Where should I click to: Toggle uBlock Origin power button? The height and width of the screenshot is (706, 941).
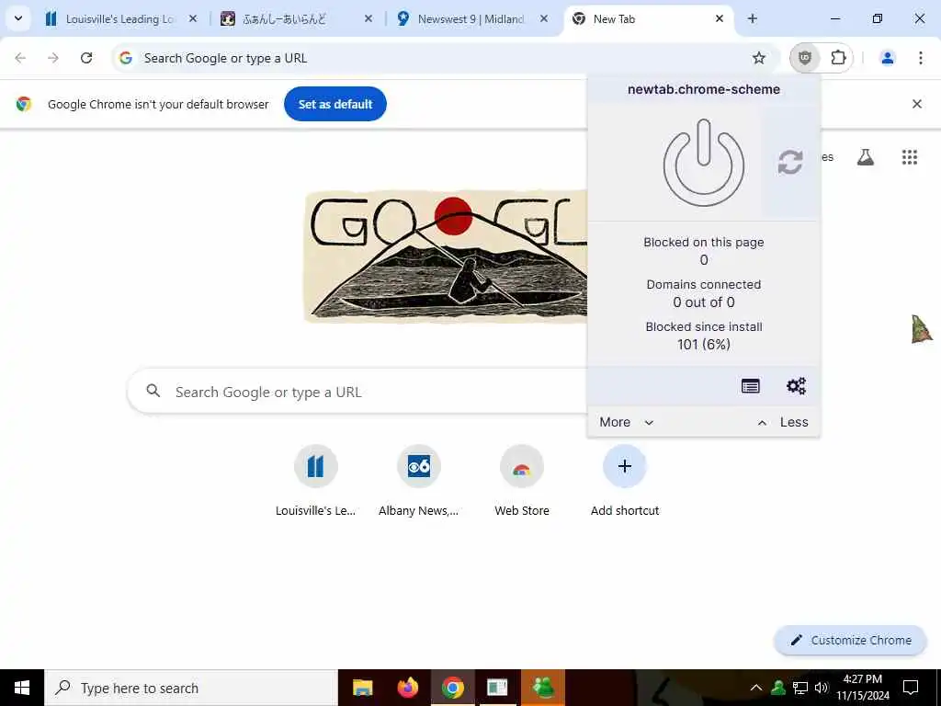pos(703,163)
